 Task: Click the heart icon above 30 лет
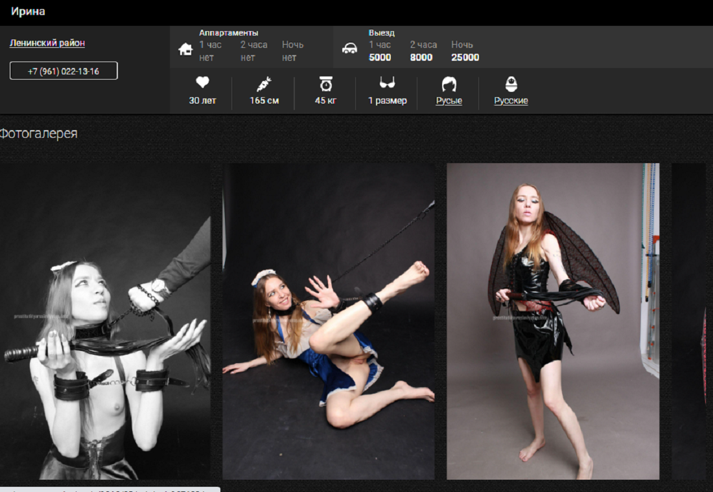click(202, 83)
